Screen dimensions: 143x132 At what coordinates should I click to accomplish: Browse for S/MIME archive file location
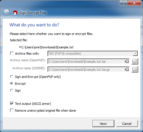135,69
